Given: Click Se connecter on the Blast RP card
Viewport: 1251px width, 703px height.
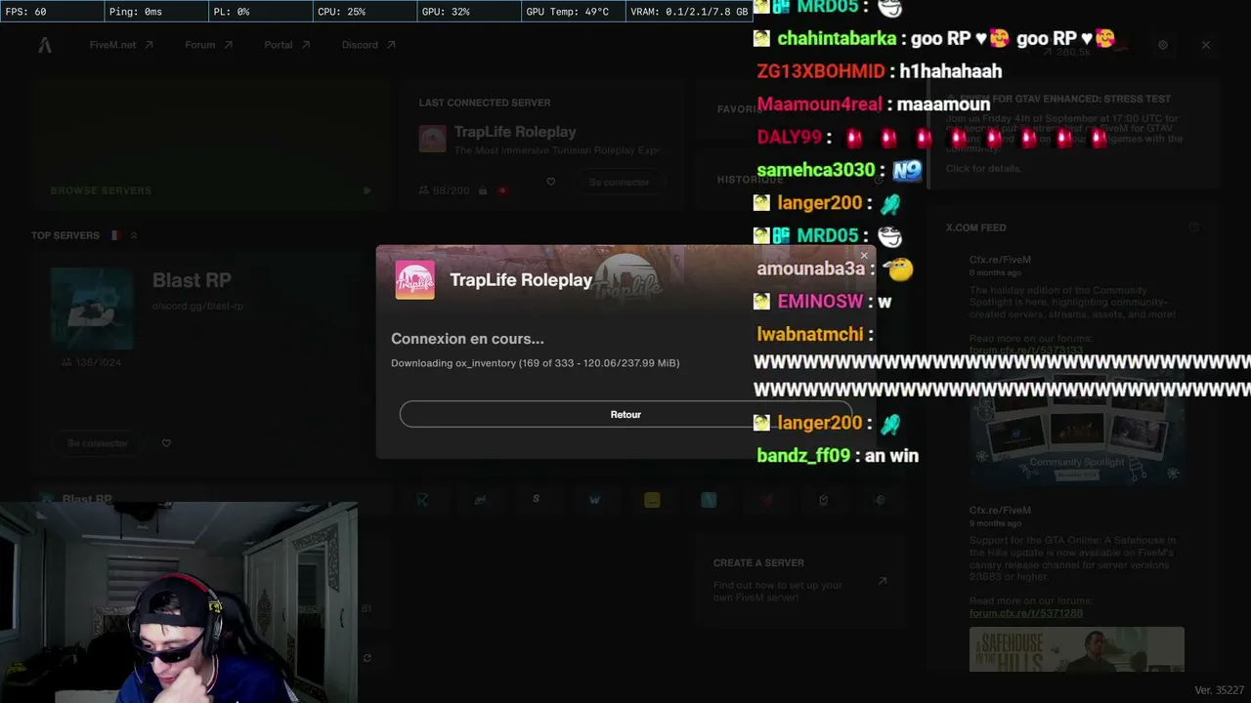Looking at the screenshot, I should 98,443.
